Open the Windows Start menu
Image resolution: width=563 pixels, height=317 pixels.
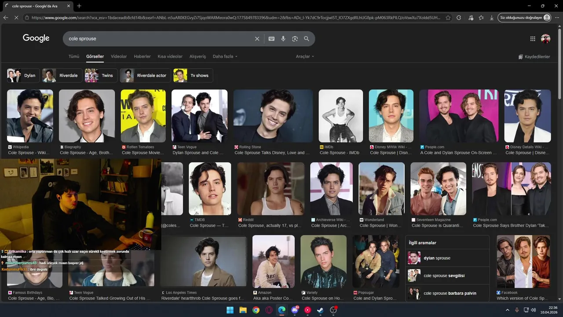pos(230,310)
